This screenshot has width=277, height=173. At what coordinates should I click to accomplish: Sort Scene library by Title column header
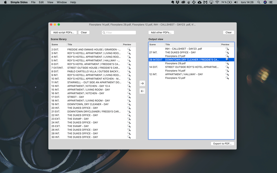(x=94, y=45)
